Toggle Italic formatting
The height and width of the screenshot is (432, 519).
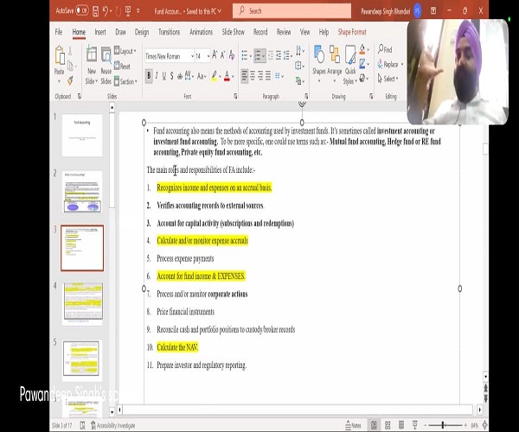157,76
